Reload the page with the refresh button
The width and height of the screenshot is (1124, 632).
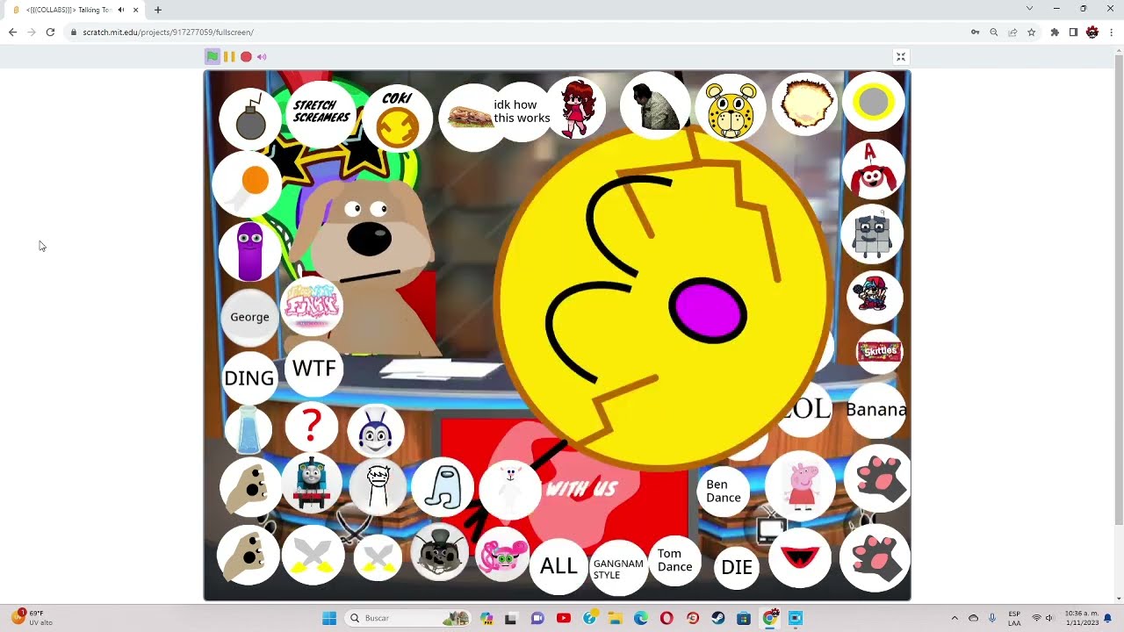(x=50, y=32)
